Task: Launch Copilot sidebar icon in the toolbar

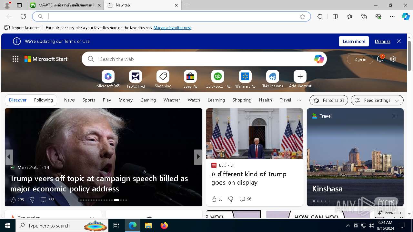Action: click(x=406, y=16)
